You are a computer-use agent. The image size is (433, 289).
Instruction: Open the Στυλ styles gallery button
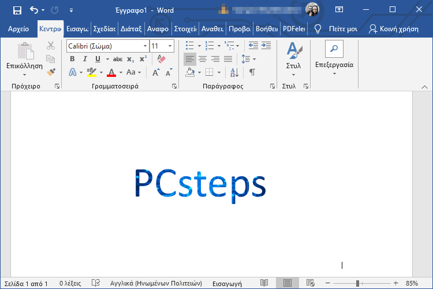[x=293, y=60]
